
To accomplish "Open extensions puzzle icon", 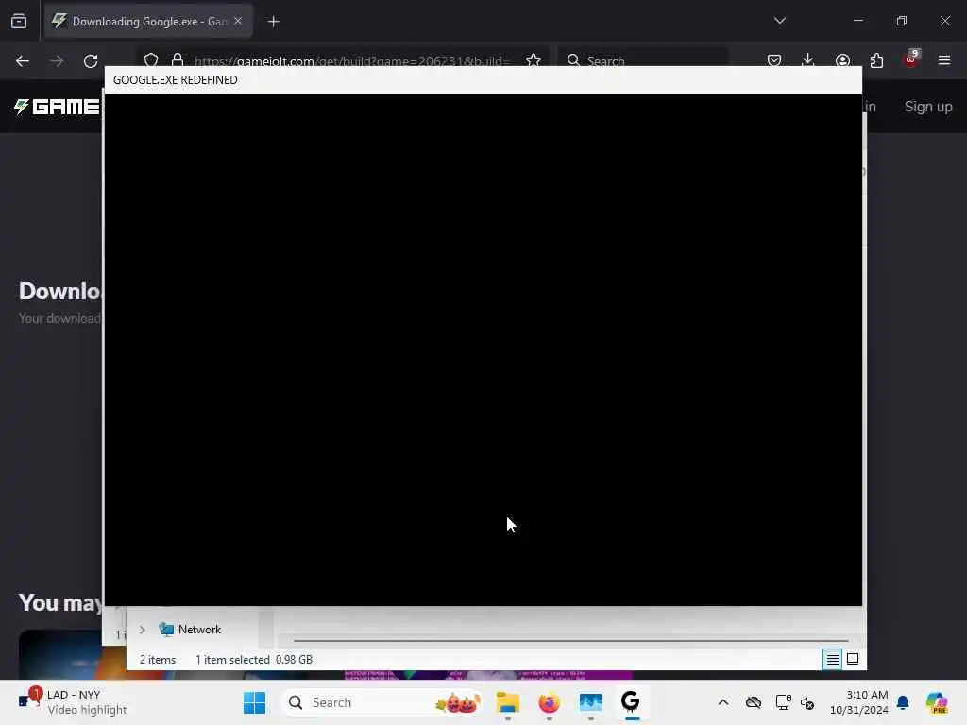I will pos(877,60).
